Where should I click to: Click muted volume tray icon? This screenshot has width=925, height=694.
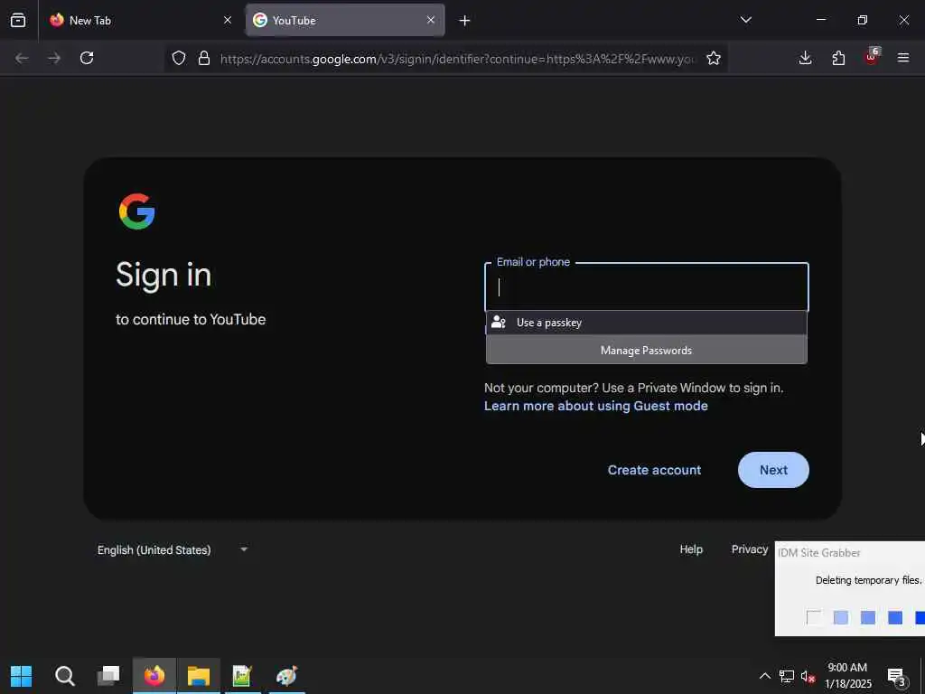tap(808, 676)
